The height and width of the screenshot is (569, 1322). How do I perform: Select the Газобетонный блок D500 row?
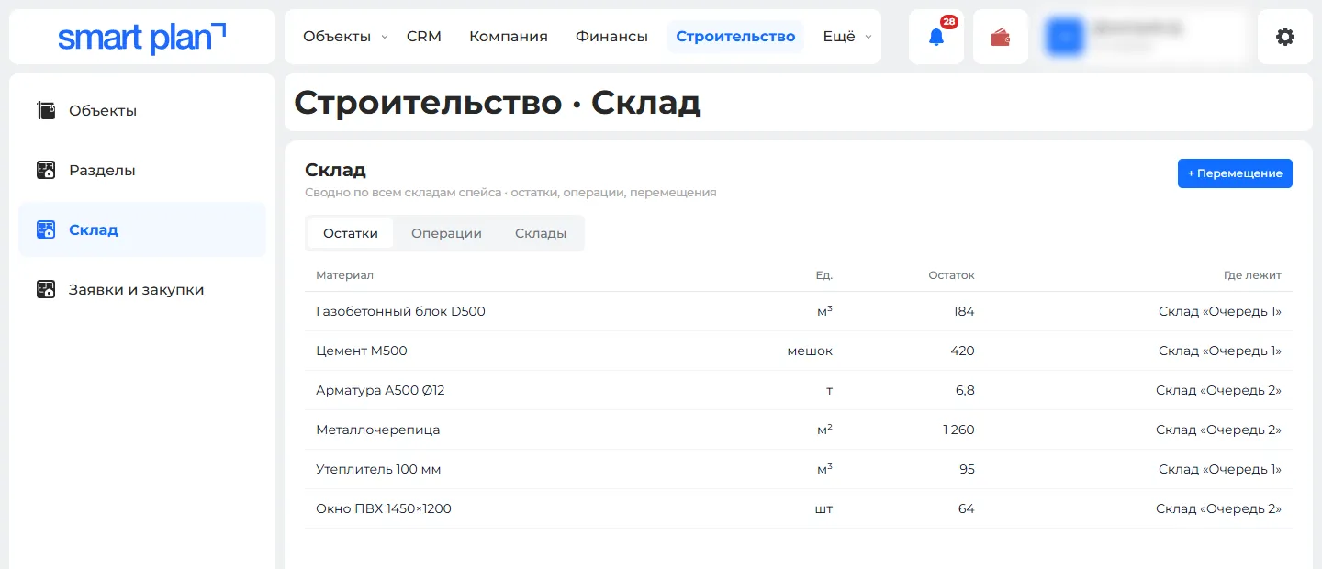pos(799,311)
